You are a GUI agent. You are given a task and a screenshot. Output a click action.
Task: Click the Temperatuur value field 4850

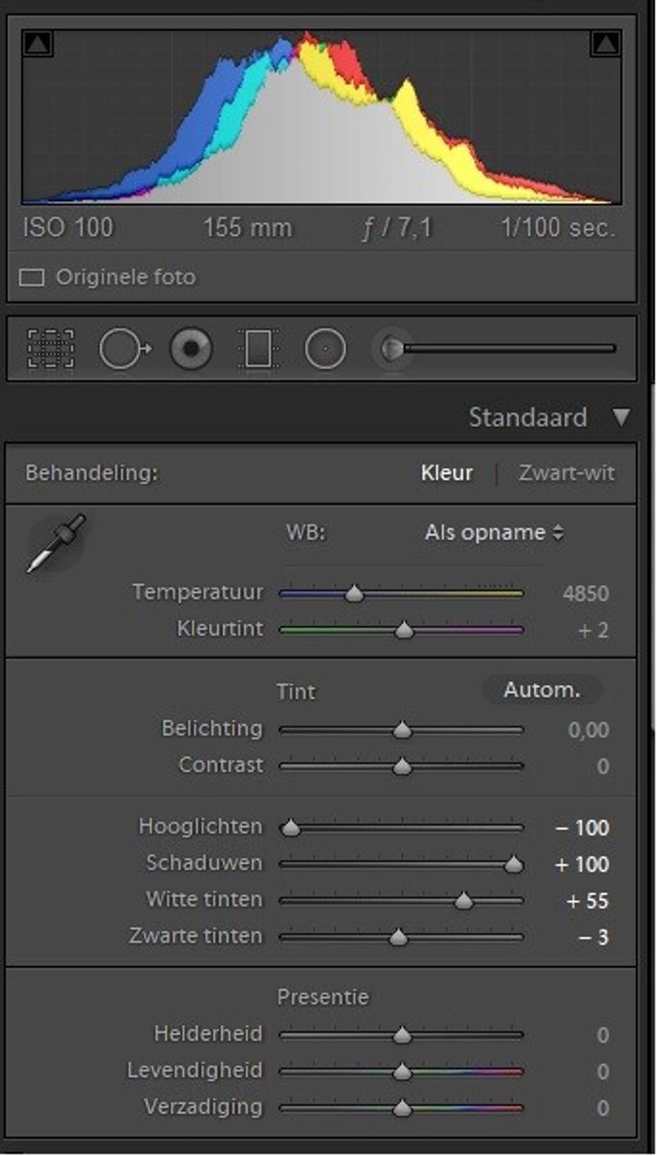[586, 594]
